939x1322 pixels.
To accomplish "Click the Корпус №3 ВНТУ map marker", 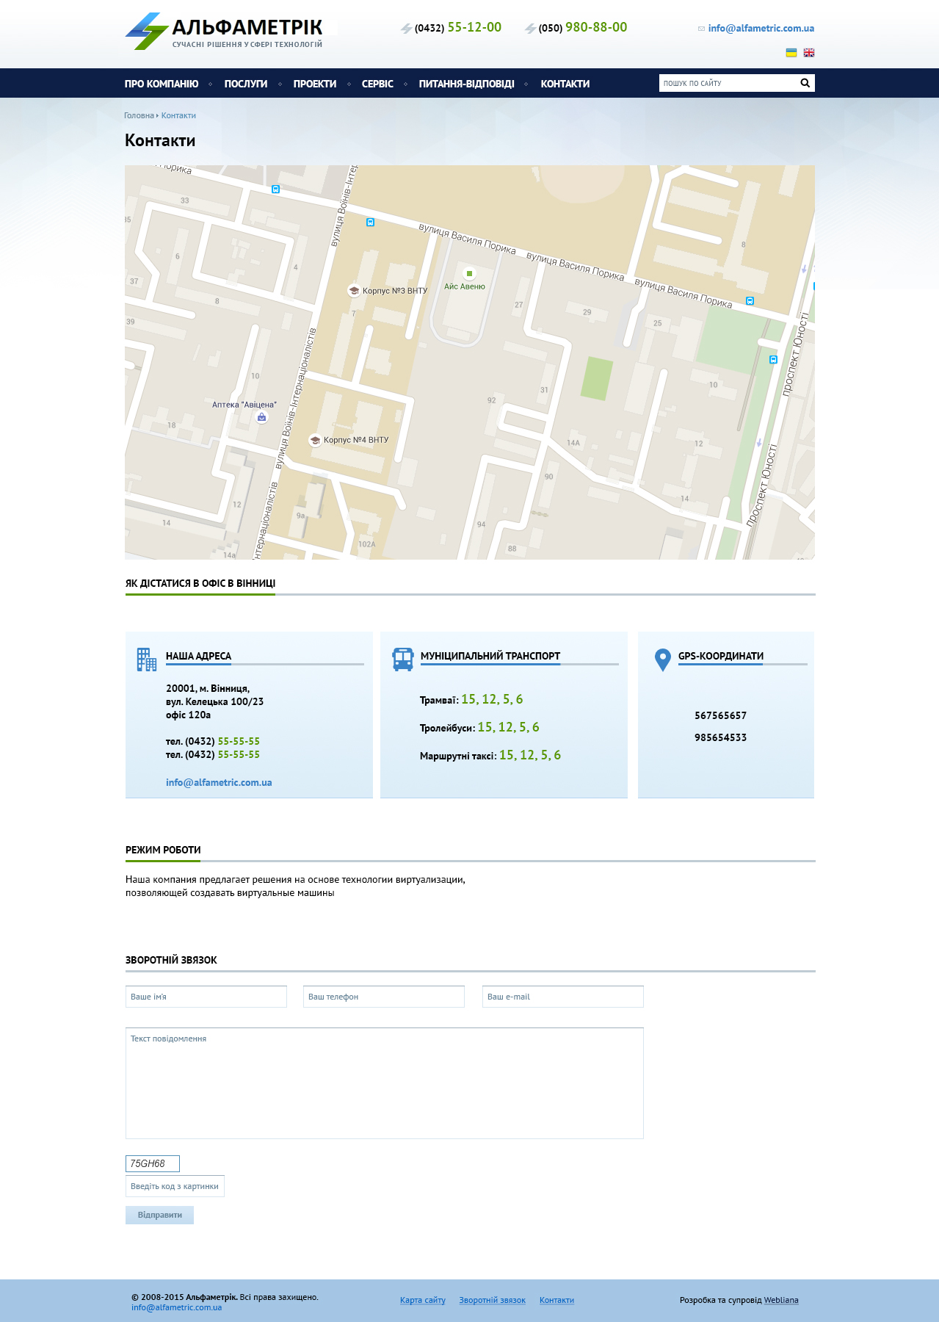I will point(354,291).
